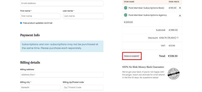
Task: Click into the Last name field
Action: [83, 16]
